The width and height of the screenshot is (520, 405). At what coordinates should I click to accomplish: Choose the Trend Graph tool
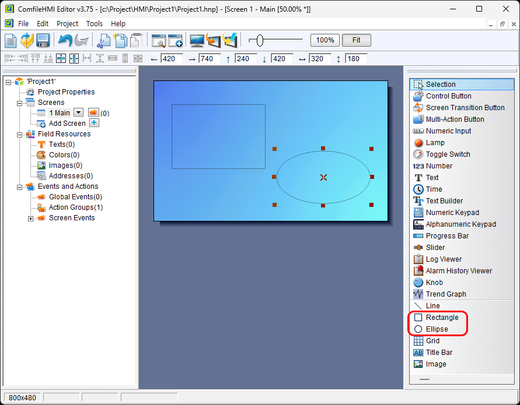pyautogui.click(x=445, y=294)
